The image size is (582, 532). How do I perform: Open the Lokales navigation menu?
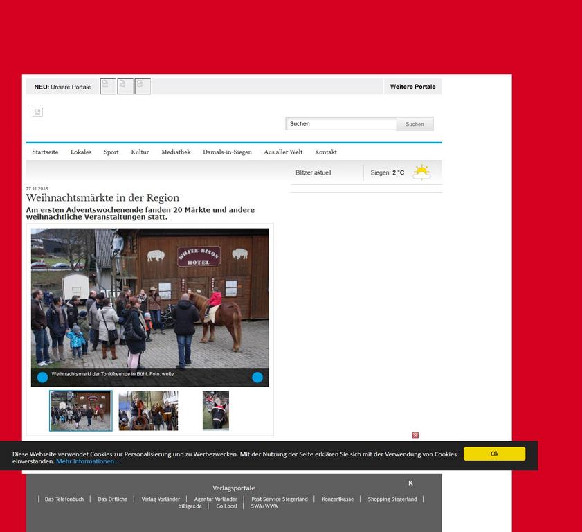pos(81,152)
